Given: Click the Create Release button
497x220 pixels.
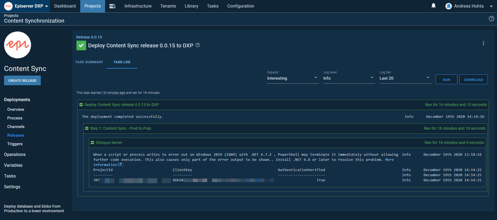Looking at the screenshot, I should tap(22, 80).
